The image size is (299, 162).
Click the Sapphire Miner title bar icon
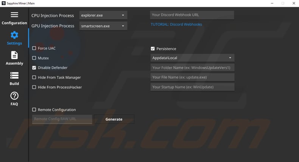click(3, 3)
